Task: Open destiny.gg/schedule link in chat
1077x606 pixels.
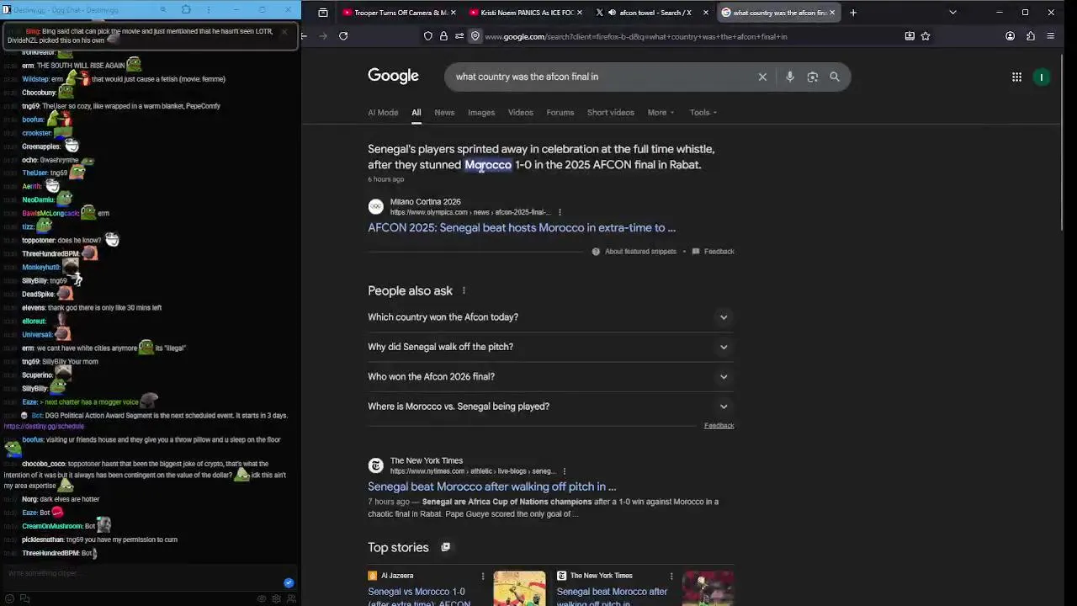Action: pyautogui.click(x=44, y=427)
